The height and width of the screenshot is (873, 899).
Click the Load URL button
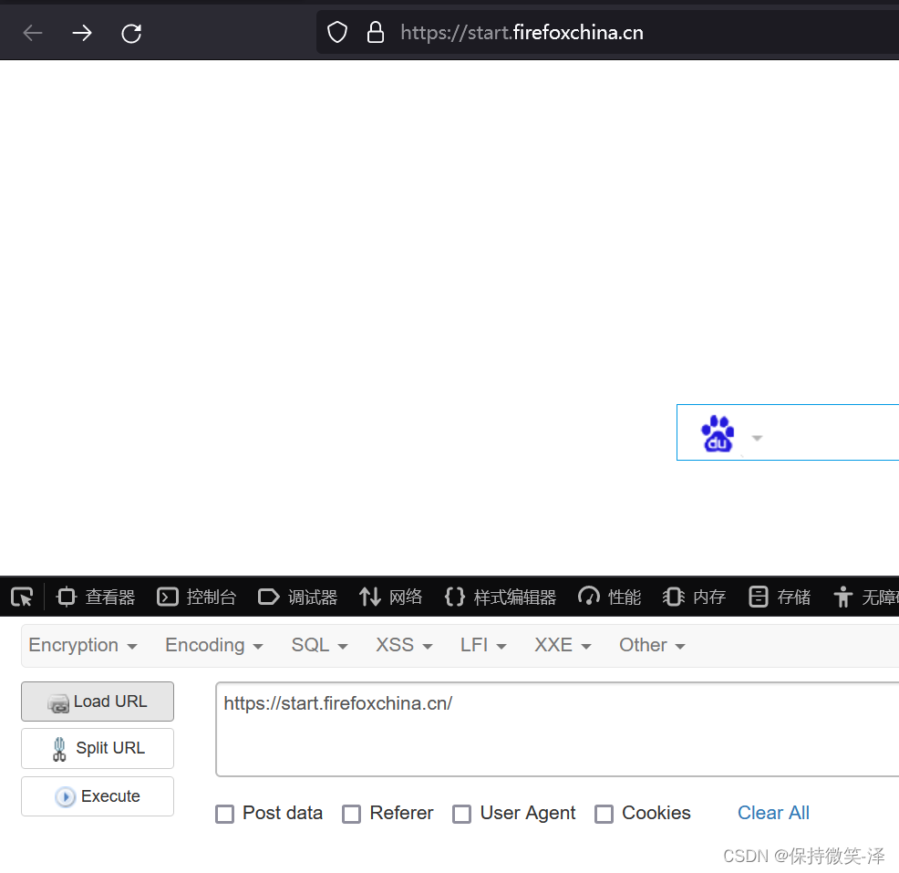point(98,702)
